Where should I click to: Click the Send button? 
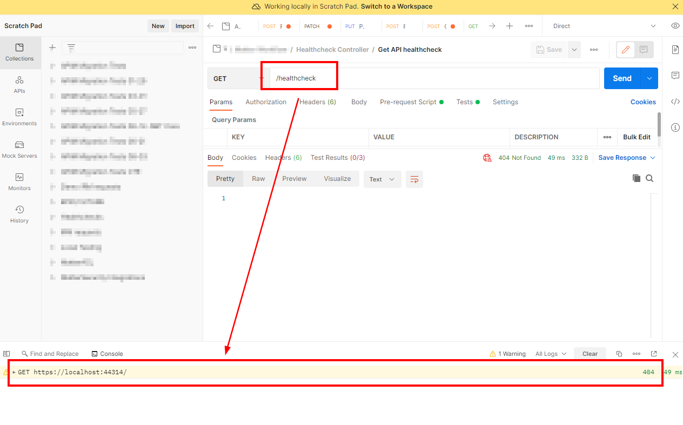622,78
